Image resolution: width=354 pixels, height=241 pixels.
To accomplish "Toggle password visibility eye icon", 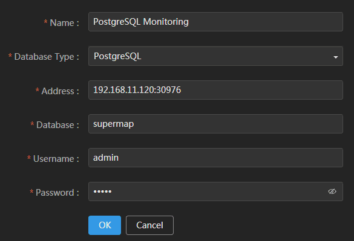I will [x=332, y=191].
